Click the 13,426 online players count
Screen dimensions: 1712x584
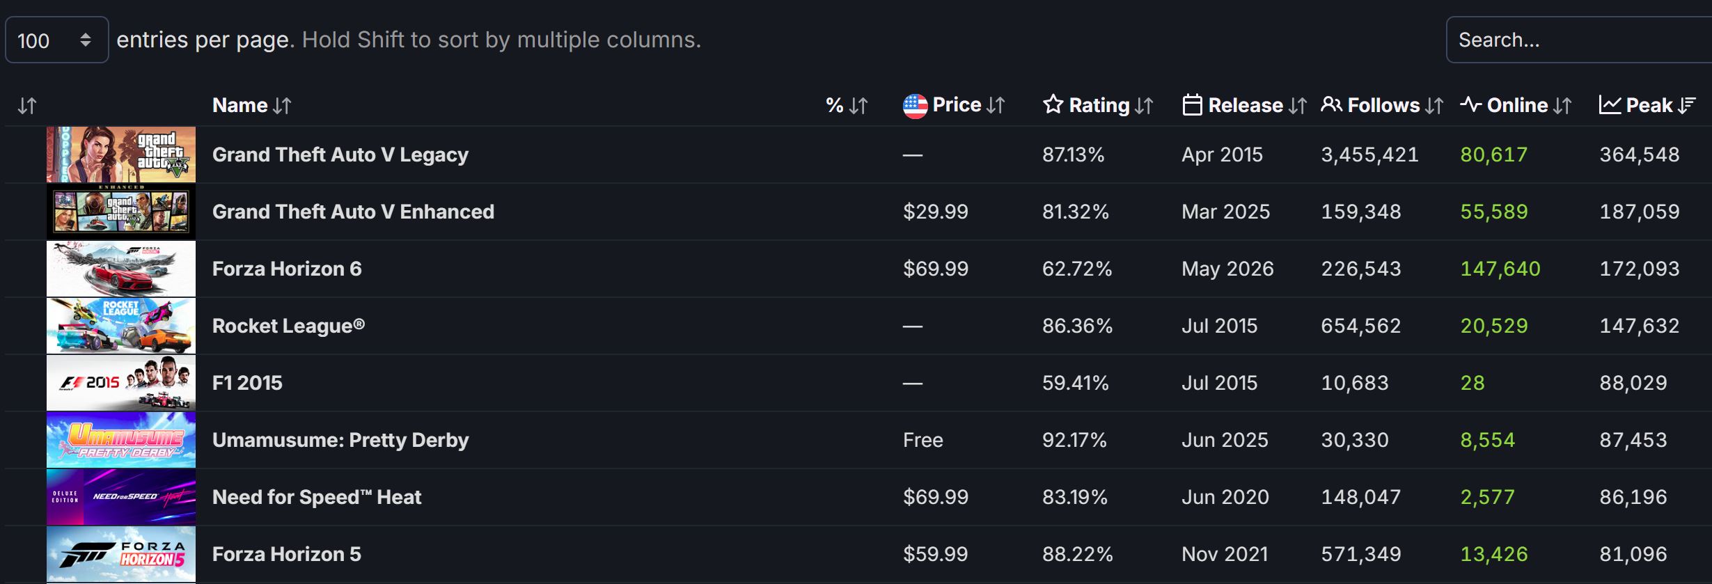coord(1494,554)
